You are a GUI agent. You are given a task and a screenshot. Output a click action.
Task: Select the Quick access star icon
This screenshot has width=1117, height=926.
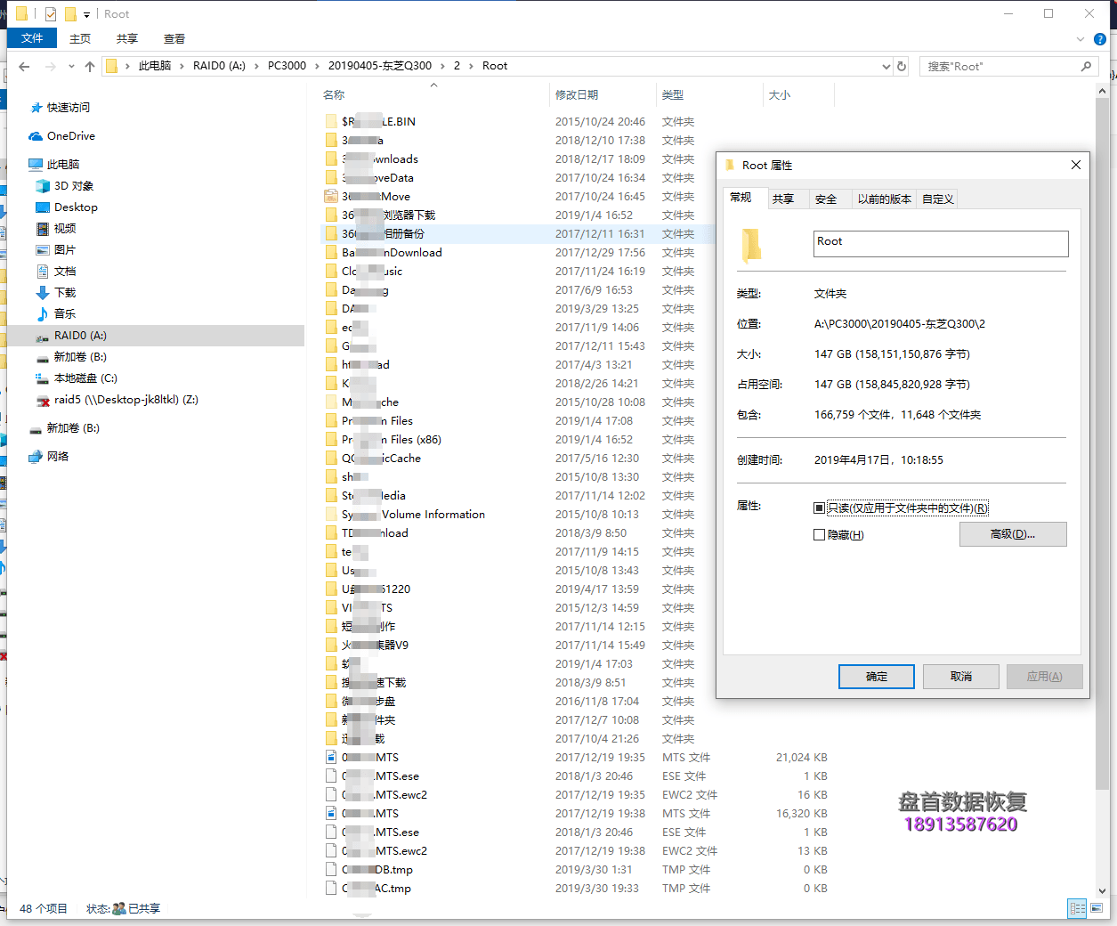[x=36, y=108]
